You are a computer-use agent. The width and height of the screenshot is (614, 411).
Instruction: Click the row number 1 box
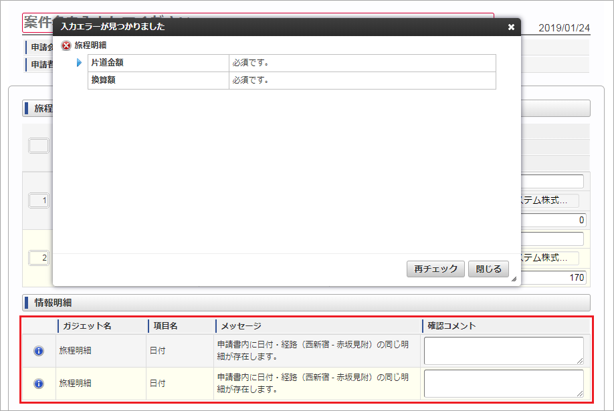coord(38,200)
